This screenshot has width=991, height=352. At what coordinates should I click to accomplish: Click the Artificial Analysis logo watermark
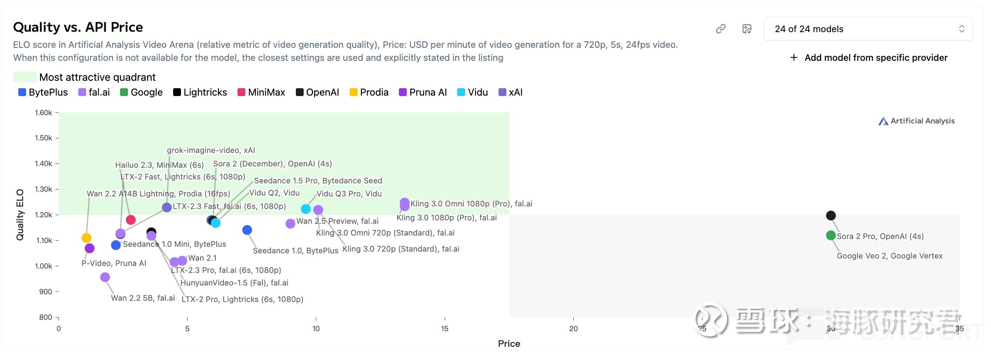pos(916,121)
